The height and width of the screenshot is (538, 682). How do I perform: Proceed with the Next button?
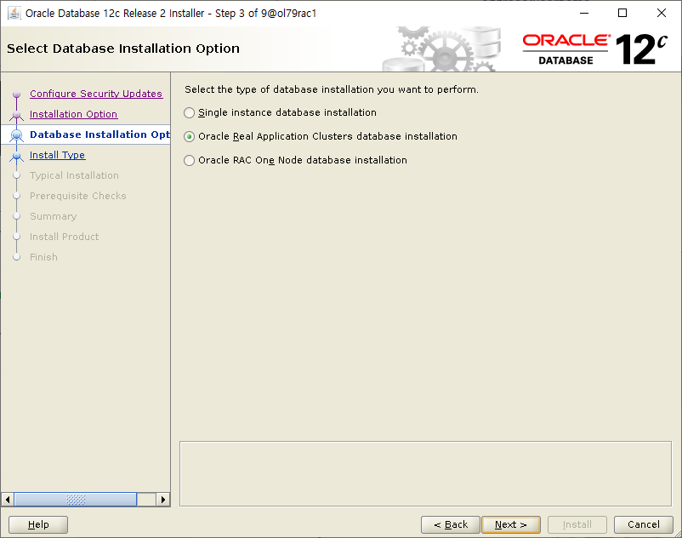click(x=511, y=524)
